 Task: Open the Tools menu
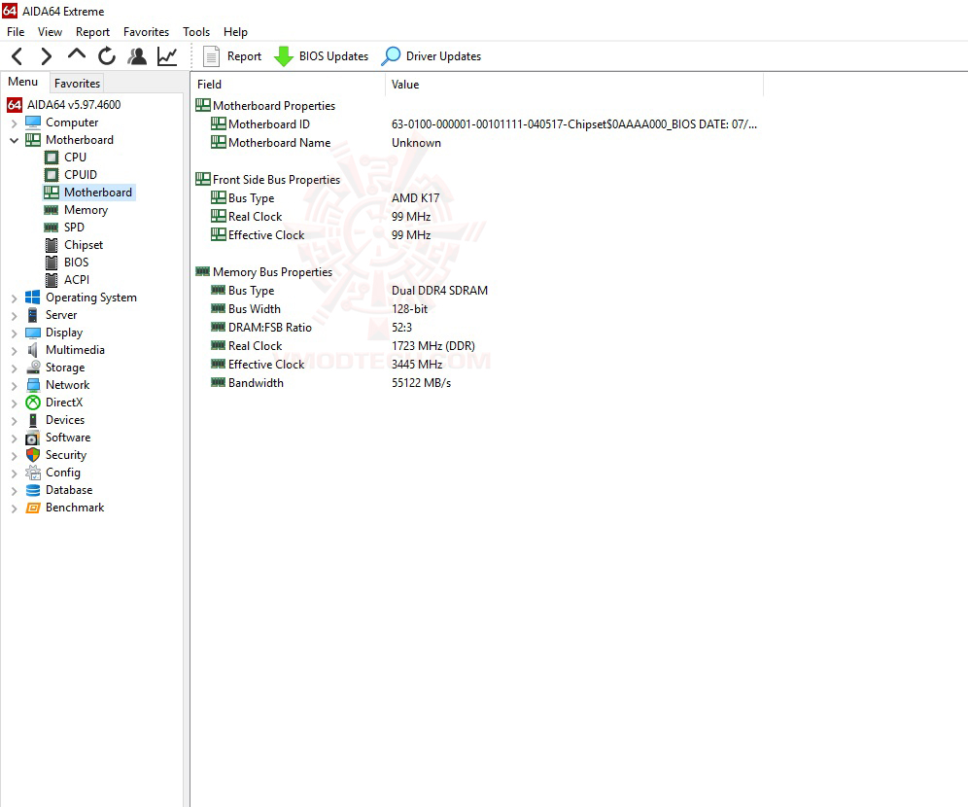tap(196, 31)
